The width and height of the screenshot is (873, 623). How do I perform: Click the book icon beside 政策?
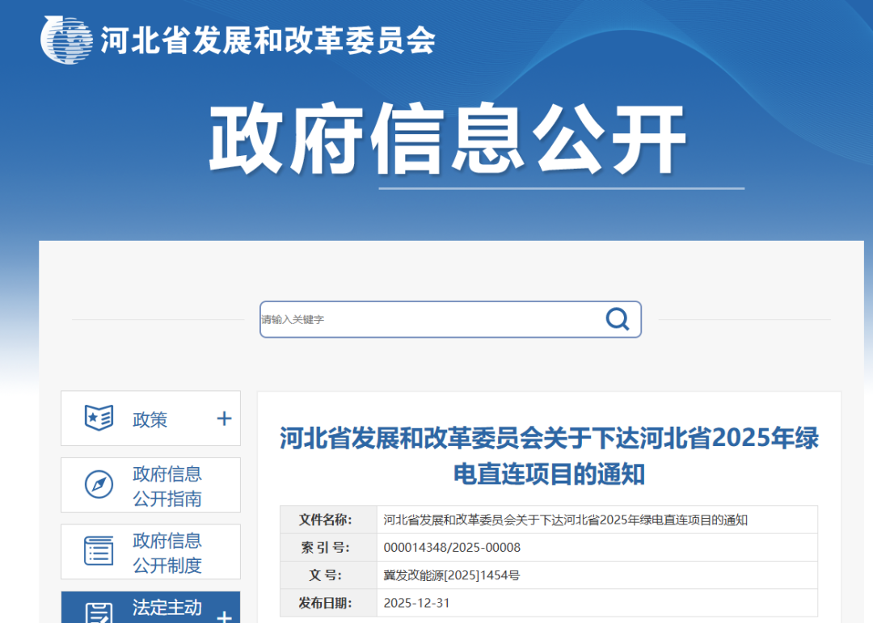(97, 418)
